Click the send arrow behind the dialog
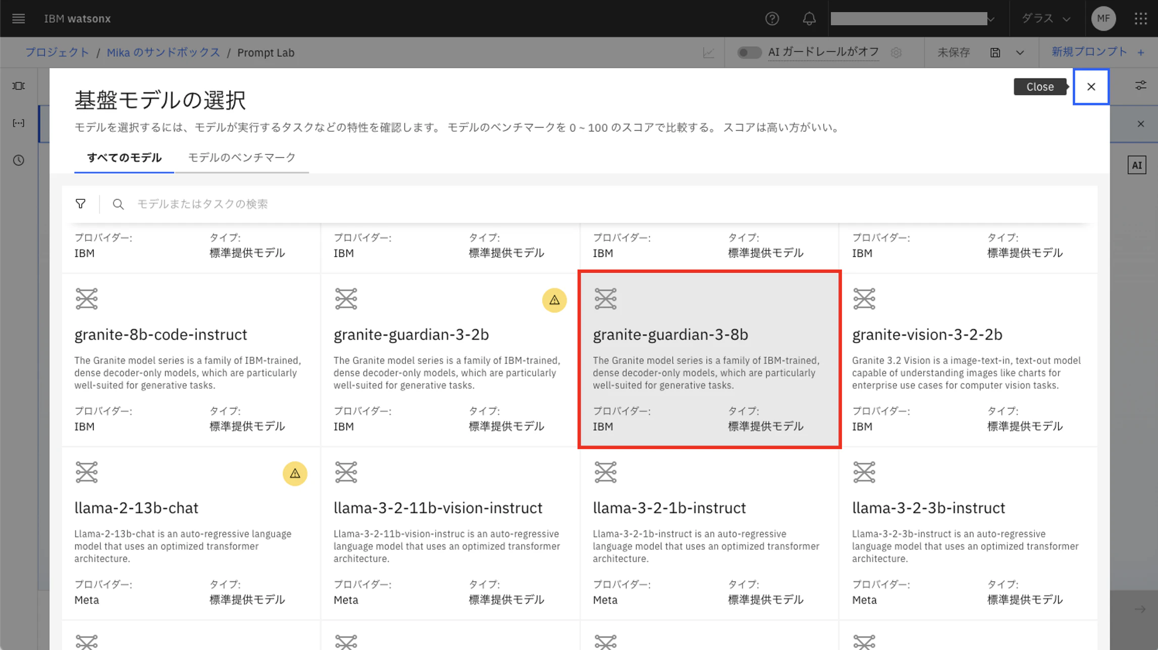The width and height of the screenshot is (1158, 650). tap(1140, 609)
